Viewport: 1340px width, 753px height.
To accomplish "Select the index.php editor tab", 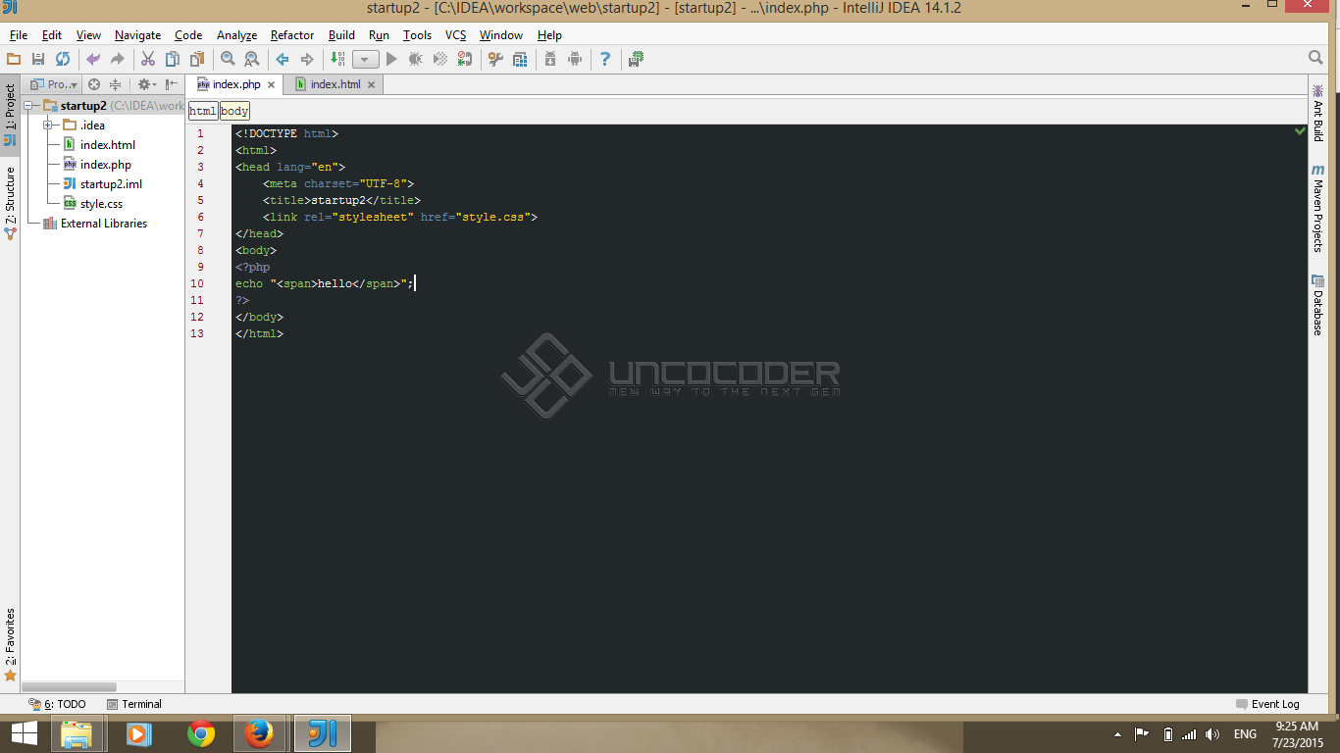I will pos(236,84).
